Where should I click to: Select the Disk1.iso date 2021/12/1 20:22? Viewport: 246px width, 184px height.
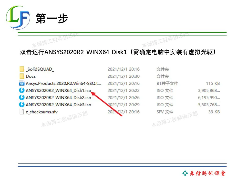coord(124,90)
